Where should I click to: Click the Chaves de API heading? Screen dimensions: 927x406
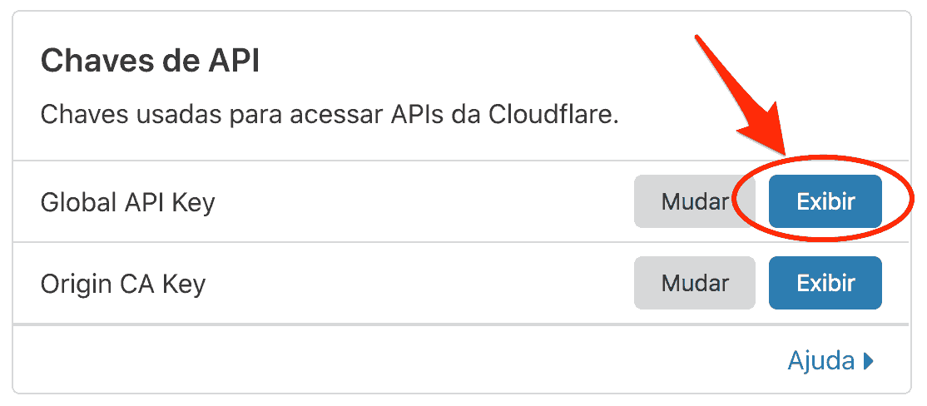coord(150,60)
